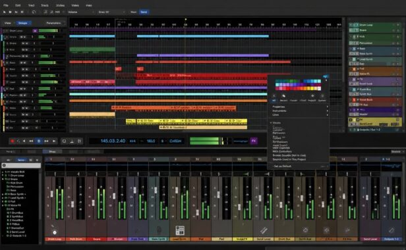The width and height of the screenshot is (406, 250).
Task: Choose Sounds Used in This Project entry
Action: pos(289,159)
